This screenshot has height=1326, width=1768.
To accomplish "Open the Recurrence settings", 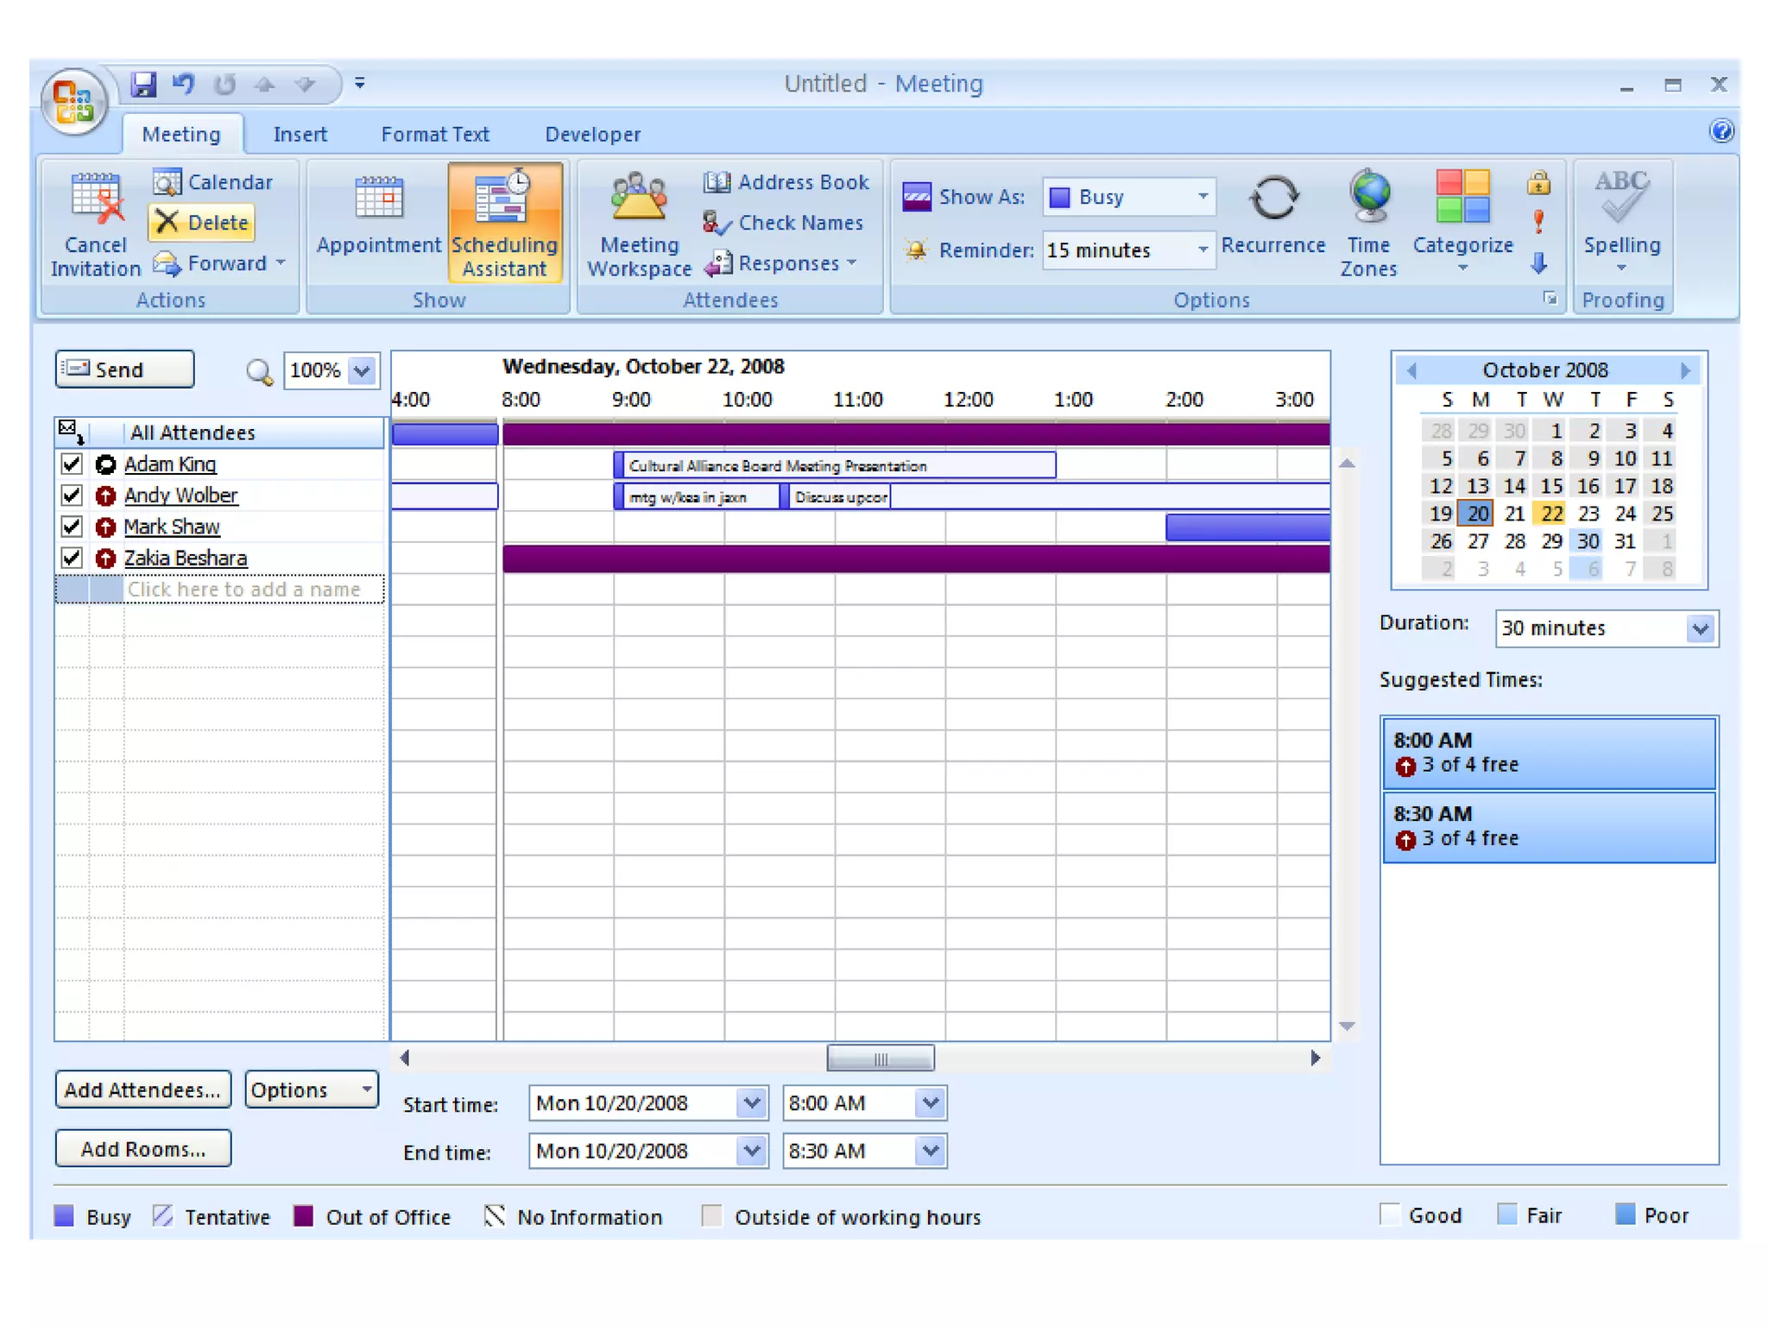I will (x=1272, y=200).
